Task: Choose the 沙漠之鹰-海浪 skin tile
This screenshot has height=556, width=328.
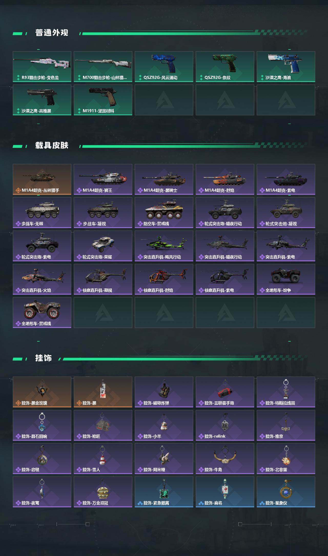Action: click(286, 67)
